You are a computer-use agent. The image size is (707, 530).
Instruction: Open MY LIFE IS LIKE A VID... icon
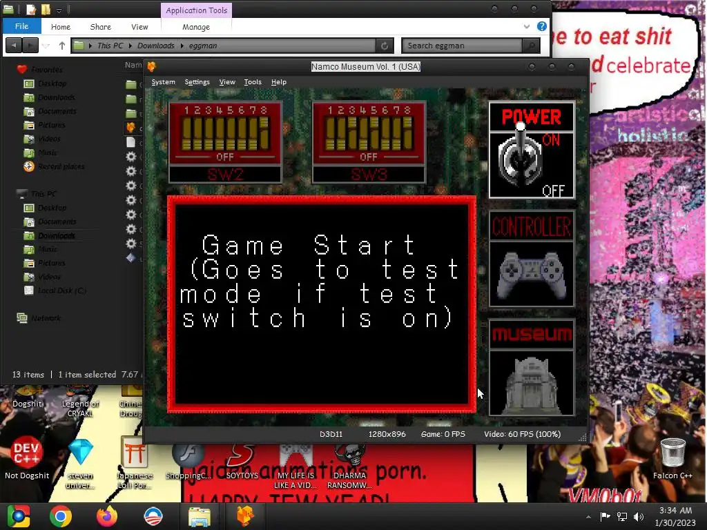296,467
